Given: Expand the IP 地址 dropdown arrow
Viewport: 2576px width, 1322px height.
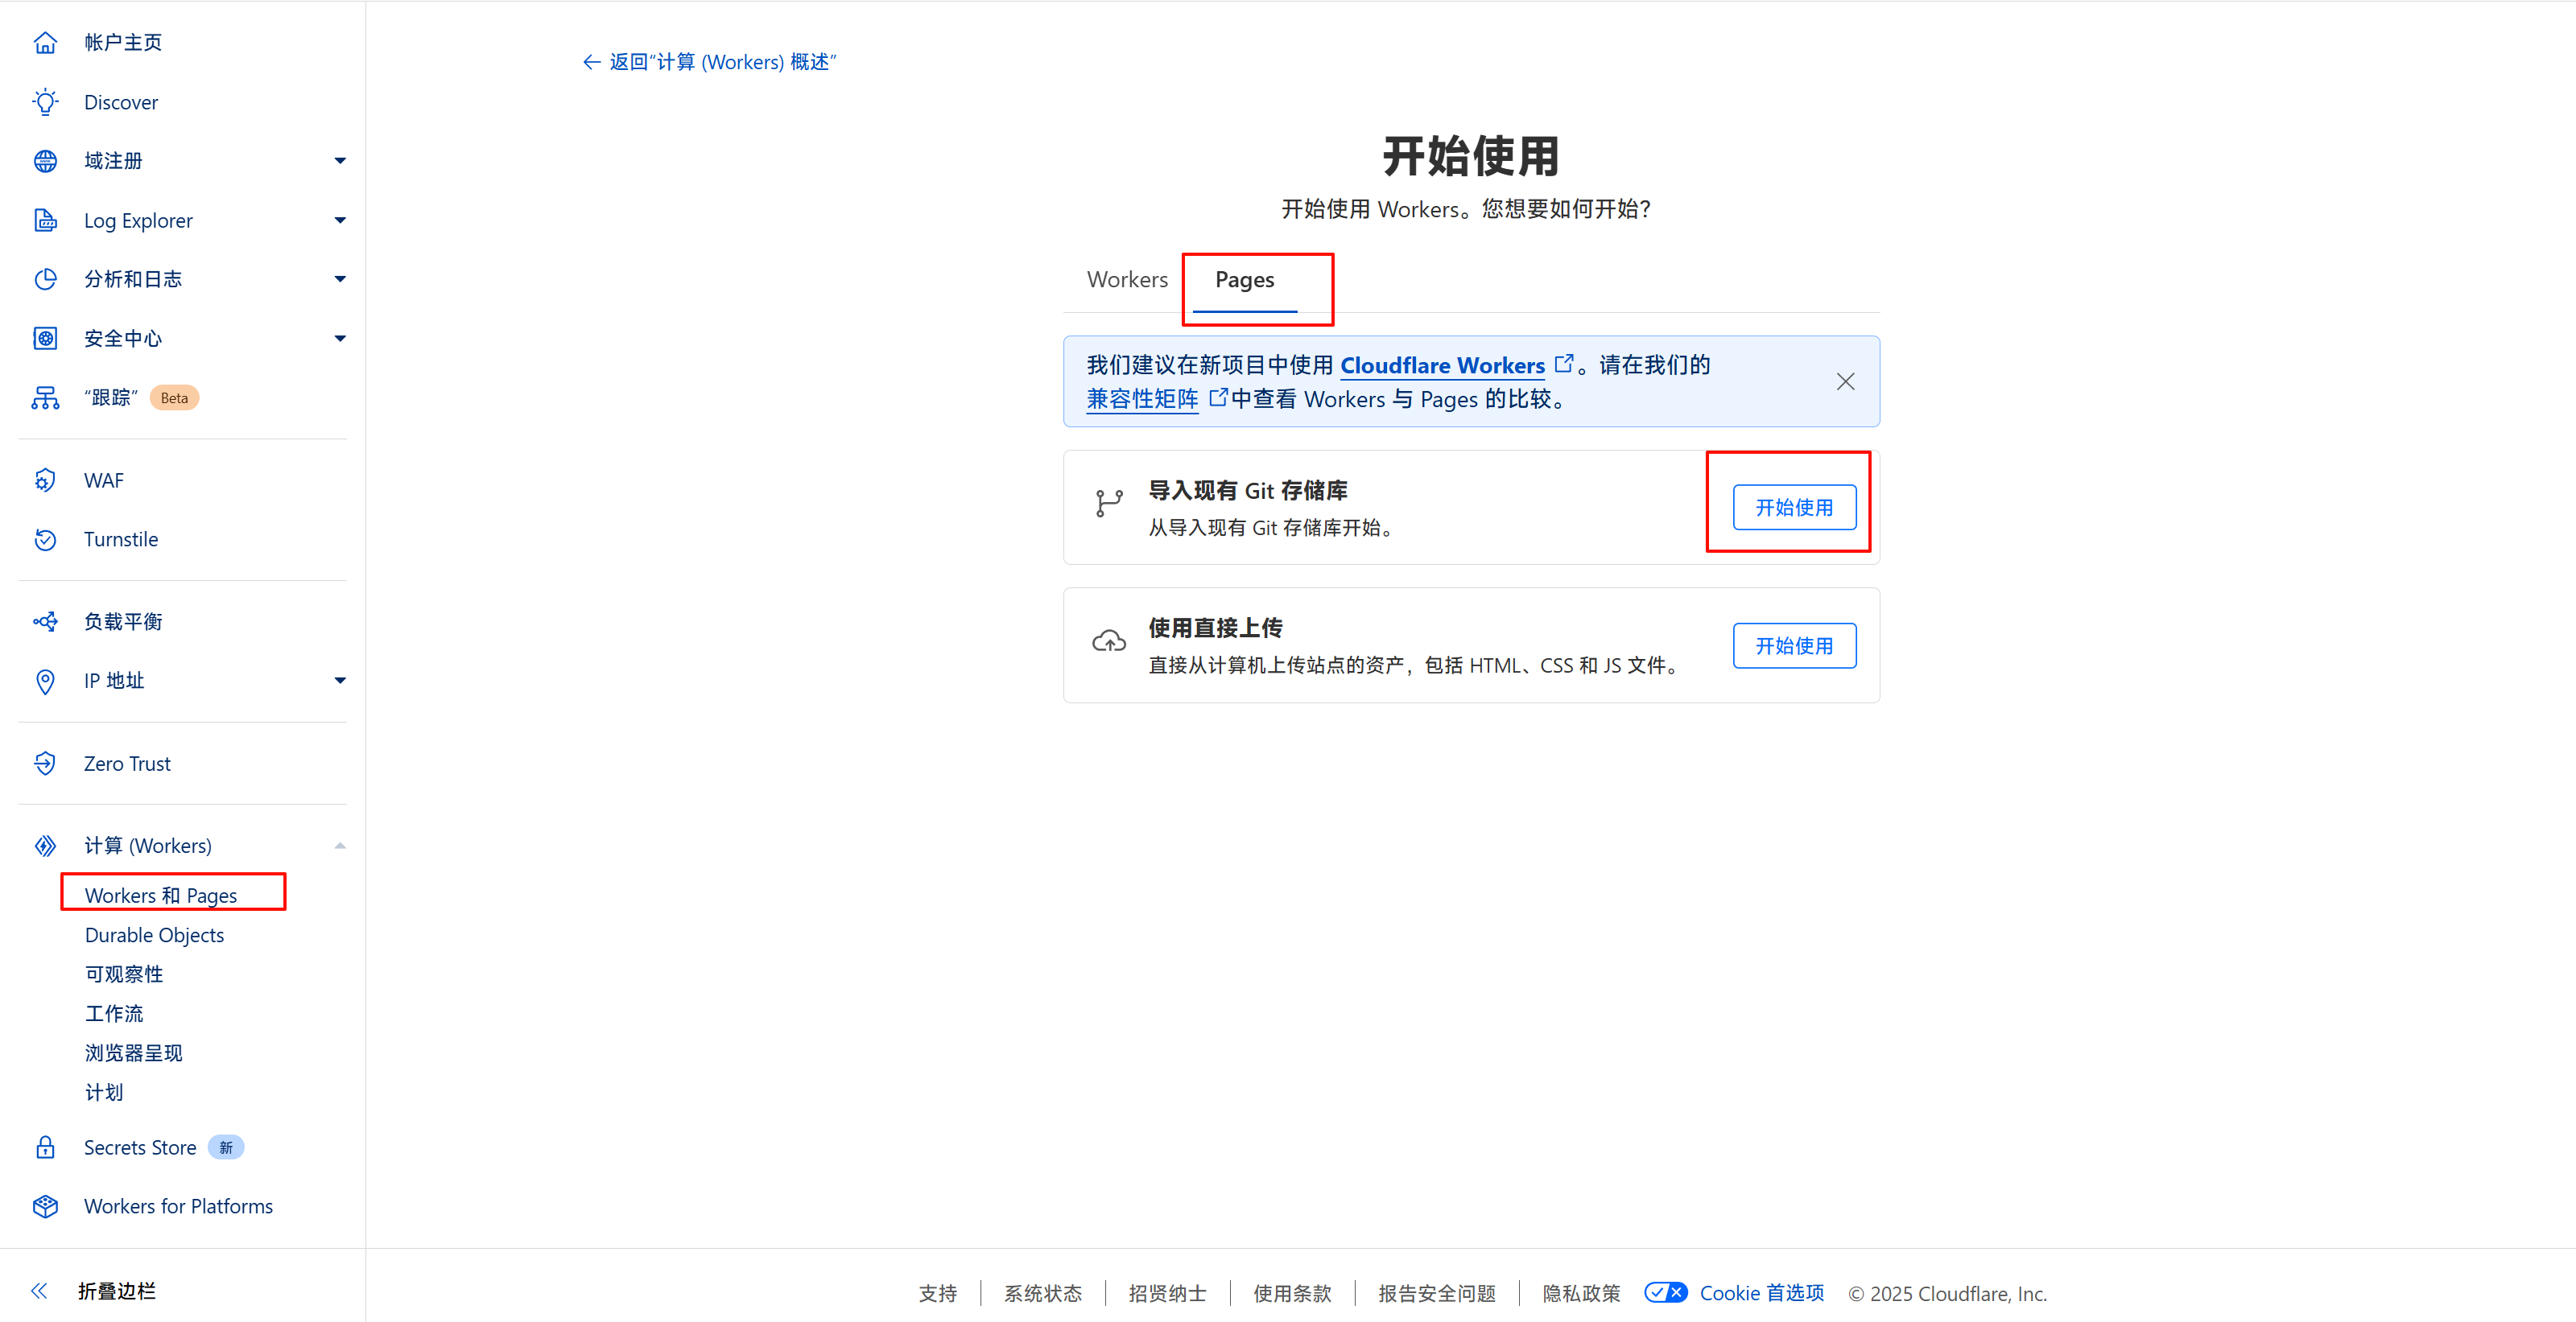Looking at the screenshot, I should (x=340, y=681).
